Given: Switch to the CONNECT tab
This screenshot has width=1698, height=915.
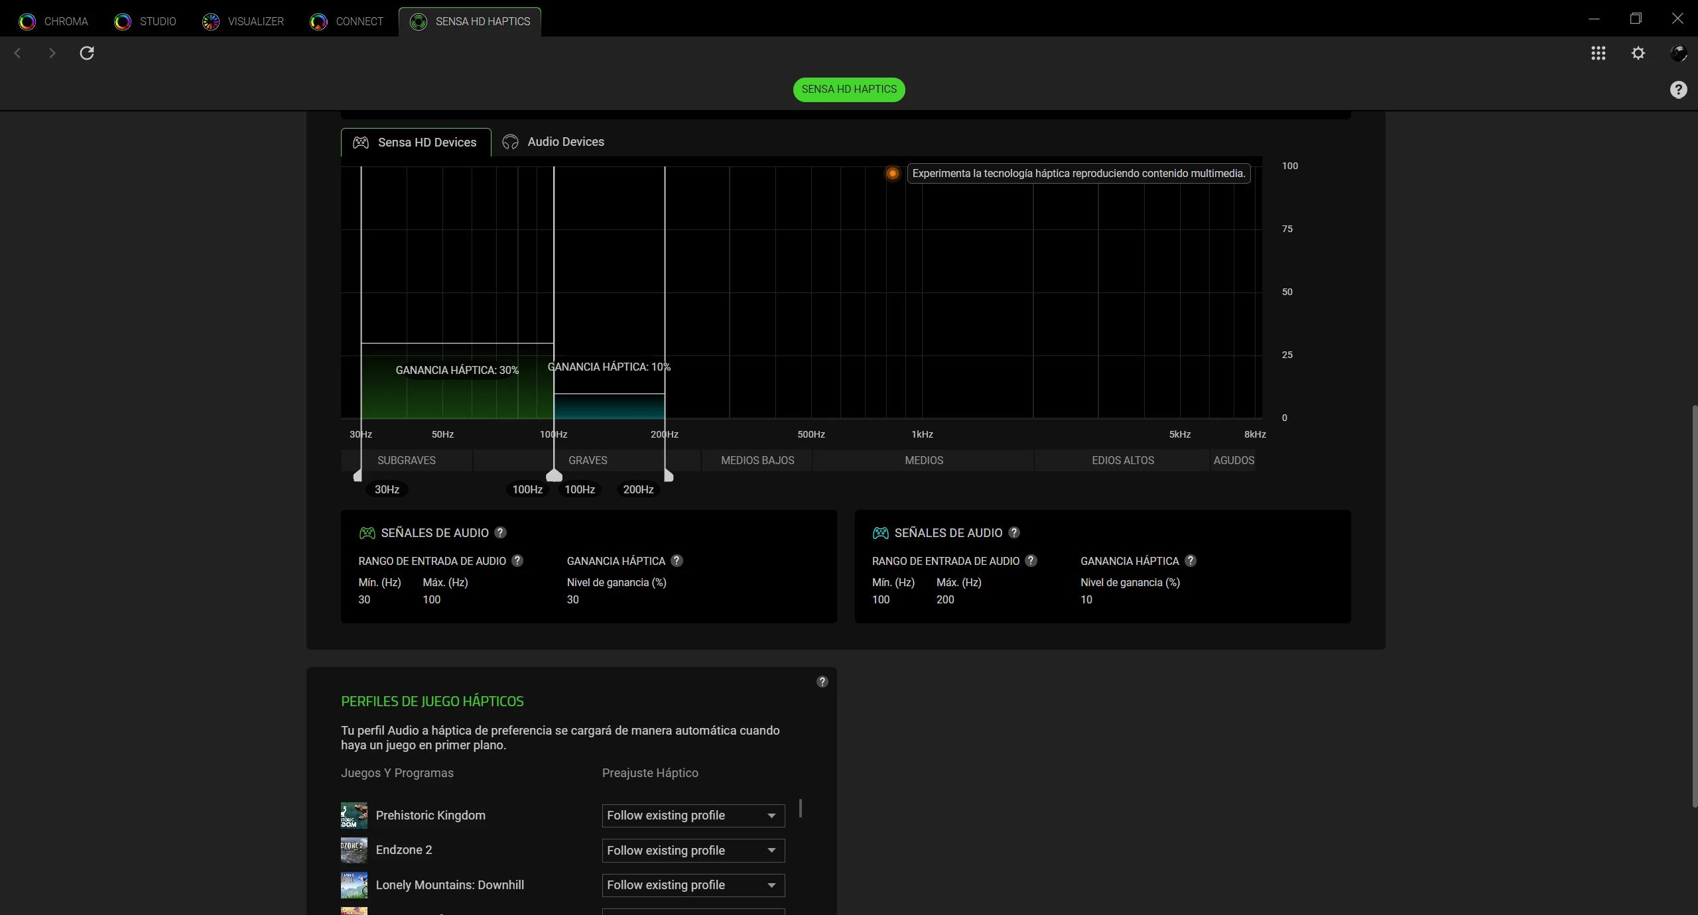Looking at the screenshot, I should 346,21.
